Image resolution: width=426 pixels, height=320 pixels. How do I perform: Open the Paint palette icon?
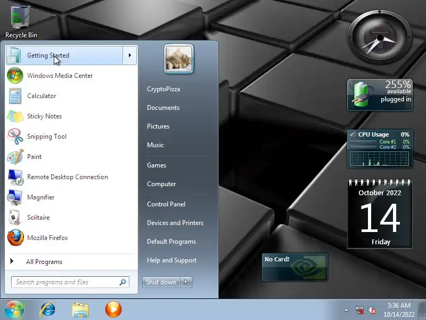point(15,157)
